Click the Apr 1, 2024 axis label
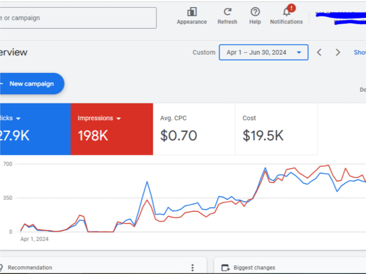 coord(34,239)
